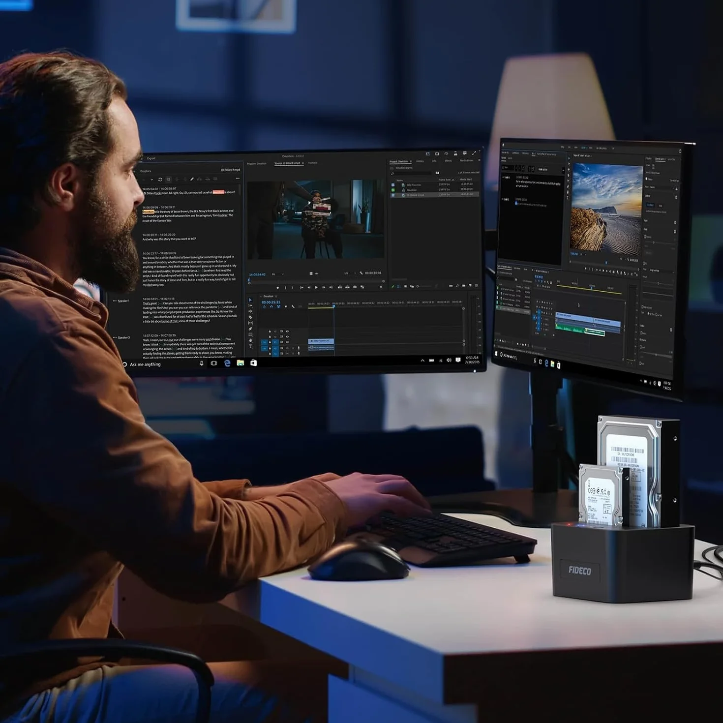723x723 pixels.
Task: Open source monitor settings wrench beside 00:00:10:01
Action: (361, 273)
